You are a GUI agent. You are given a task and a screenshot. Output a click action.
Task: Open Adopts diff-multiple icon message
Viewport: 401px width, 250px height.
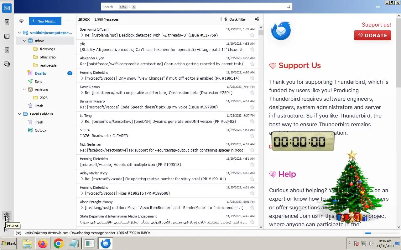[x=167, y=162]
